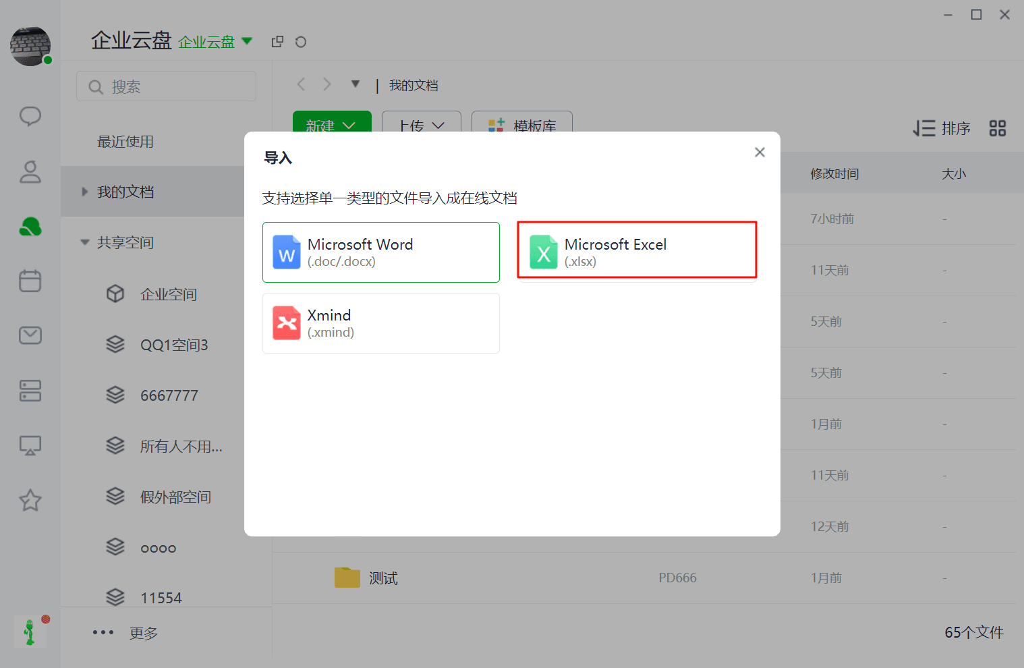Open the path history dropdown arrow
This screenshot has height=668, width=1024.
355,84
